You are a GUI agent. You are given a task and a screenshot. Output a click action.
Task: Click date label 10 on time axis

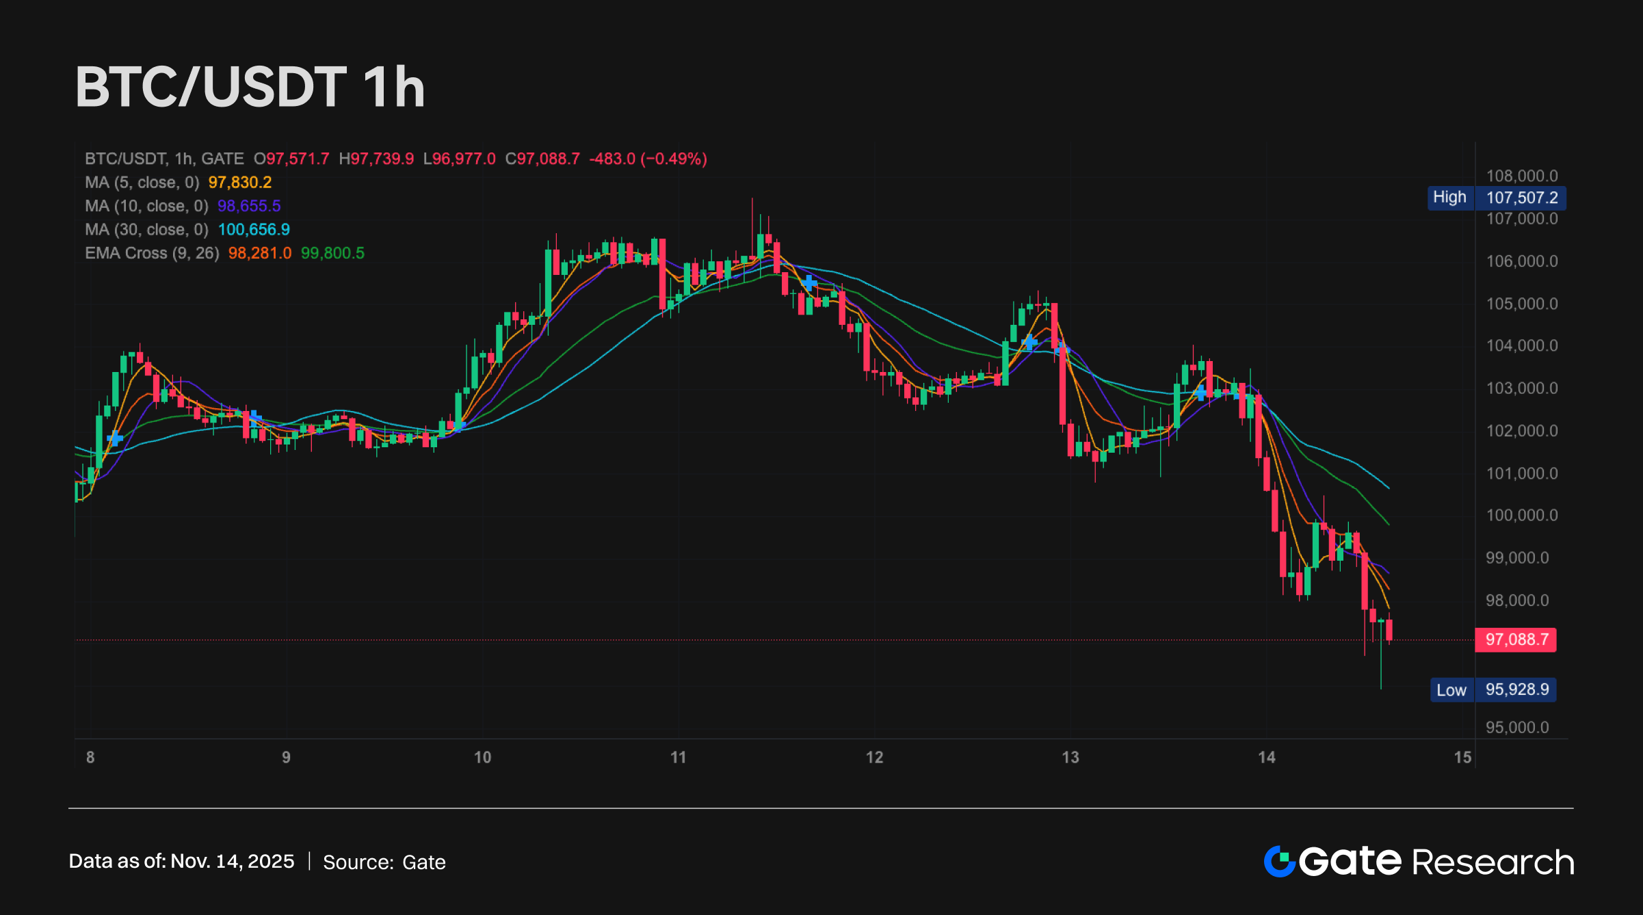pos(482,757)
